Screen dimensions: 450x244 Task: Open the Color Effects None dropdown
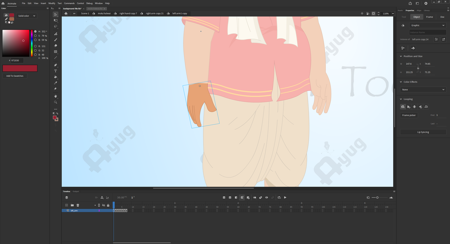click(x=423, y=90)
